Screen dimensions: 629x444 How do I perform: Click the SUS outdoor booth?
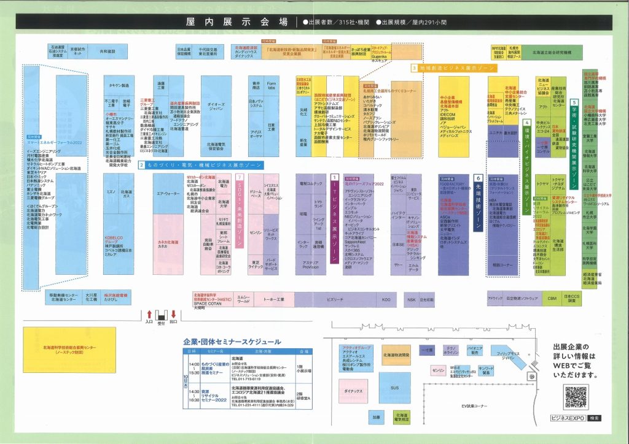(x=395, y=388)
